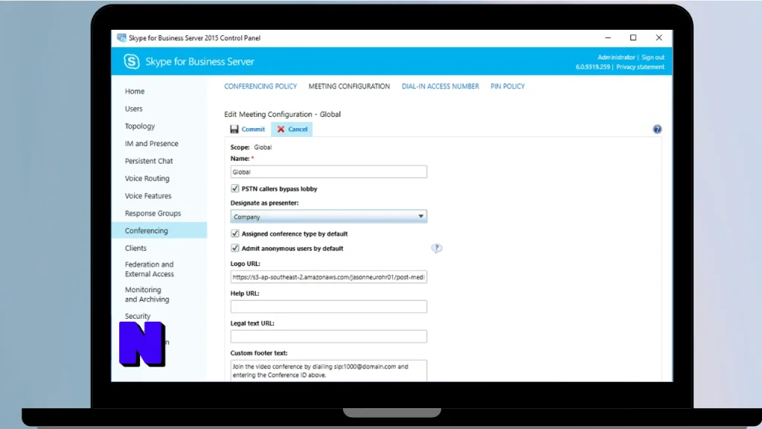Click the Control Panel title bar app icon
The height and width of the screenshot is (429, 762).
coord(121,38)
